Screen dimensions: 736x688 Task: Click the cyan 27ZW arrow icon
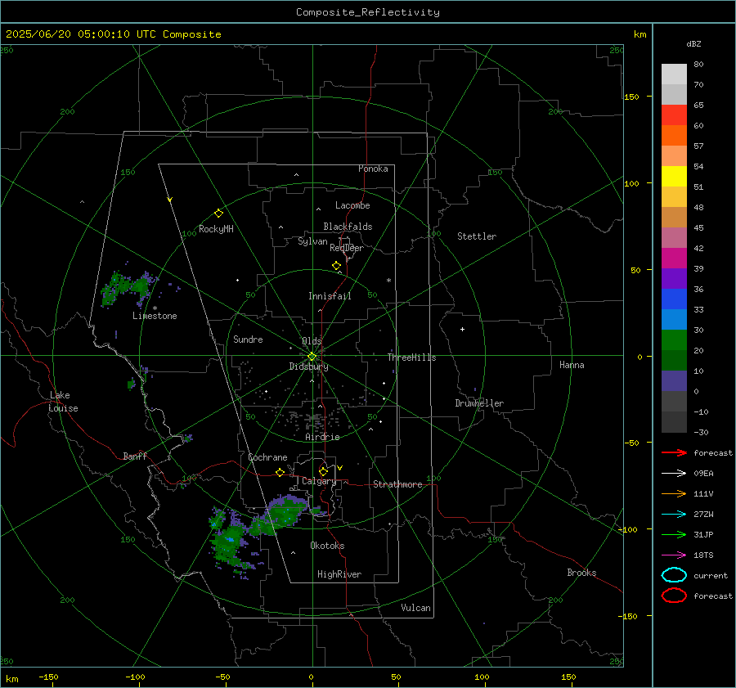[x=674, y=515]
